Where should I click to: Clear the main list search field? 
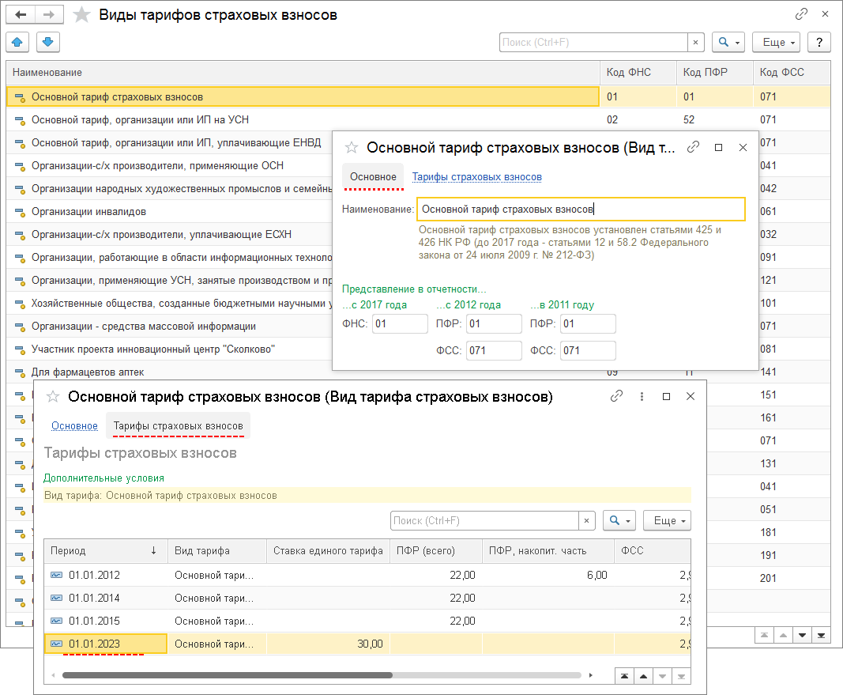coord(696,42)
